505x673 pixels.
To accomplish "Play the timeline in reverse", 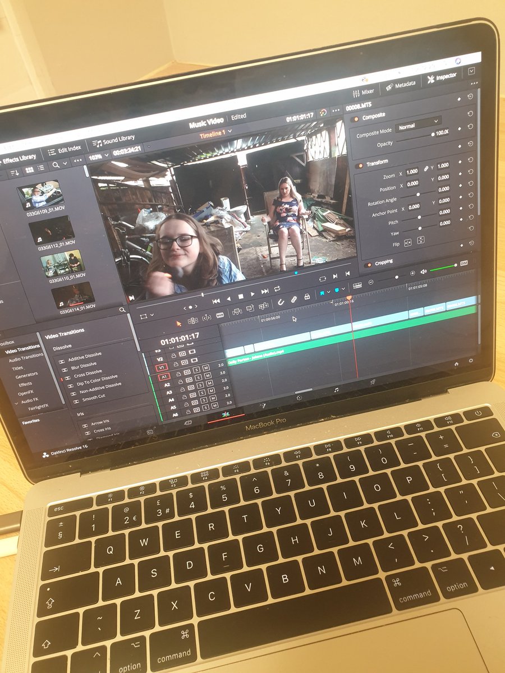I will [229, 298].
